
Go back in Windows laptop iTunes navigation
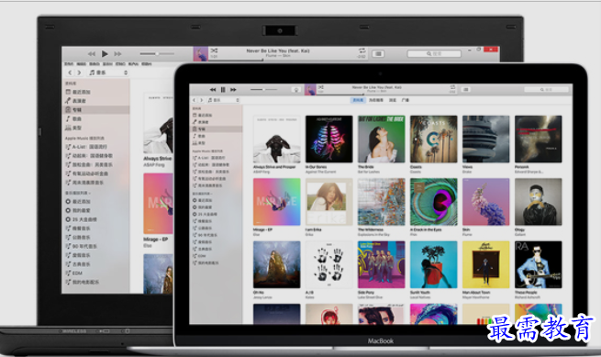pos(70,73)
